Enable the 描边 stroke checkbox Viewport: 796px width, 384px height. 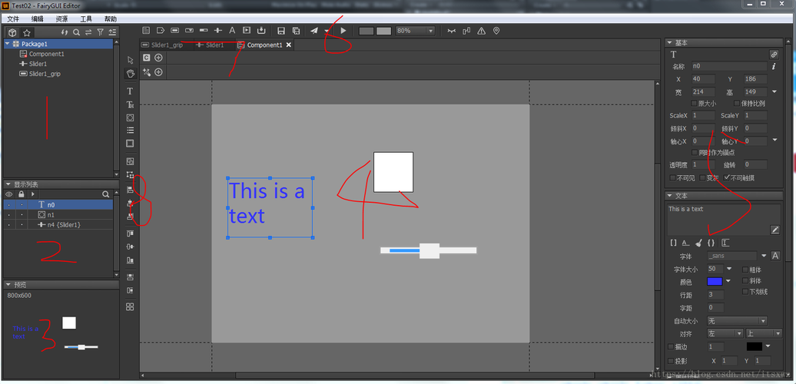pyautogui.click(x=671, y=347)
